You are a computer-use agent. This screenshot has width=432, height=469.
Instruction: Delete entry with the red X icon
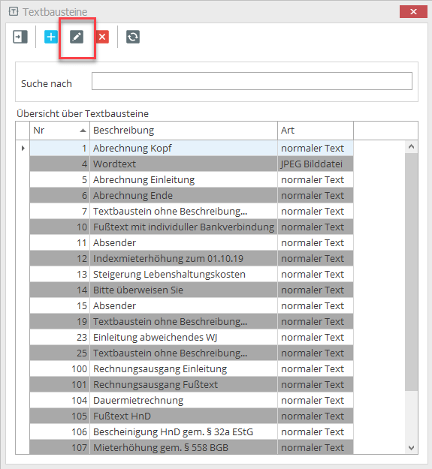click(x=102, y=37)
